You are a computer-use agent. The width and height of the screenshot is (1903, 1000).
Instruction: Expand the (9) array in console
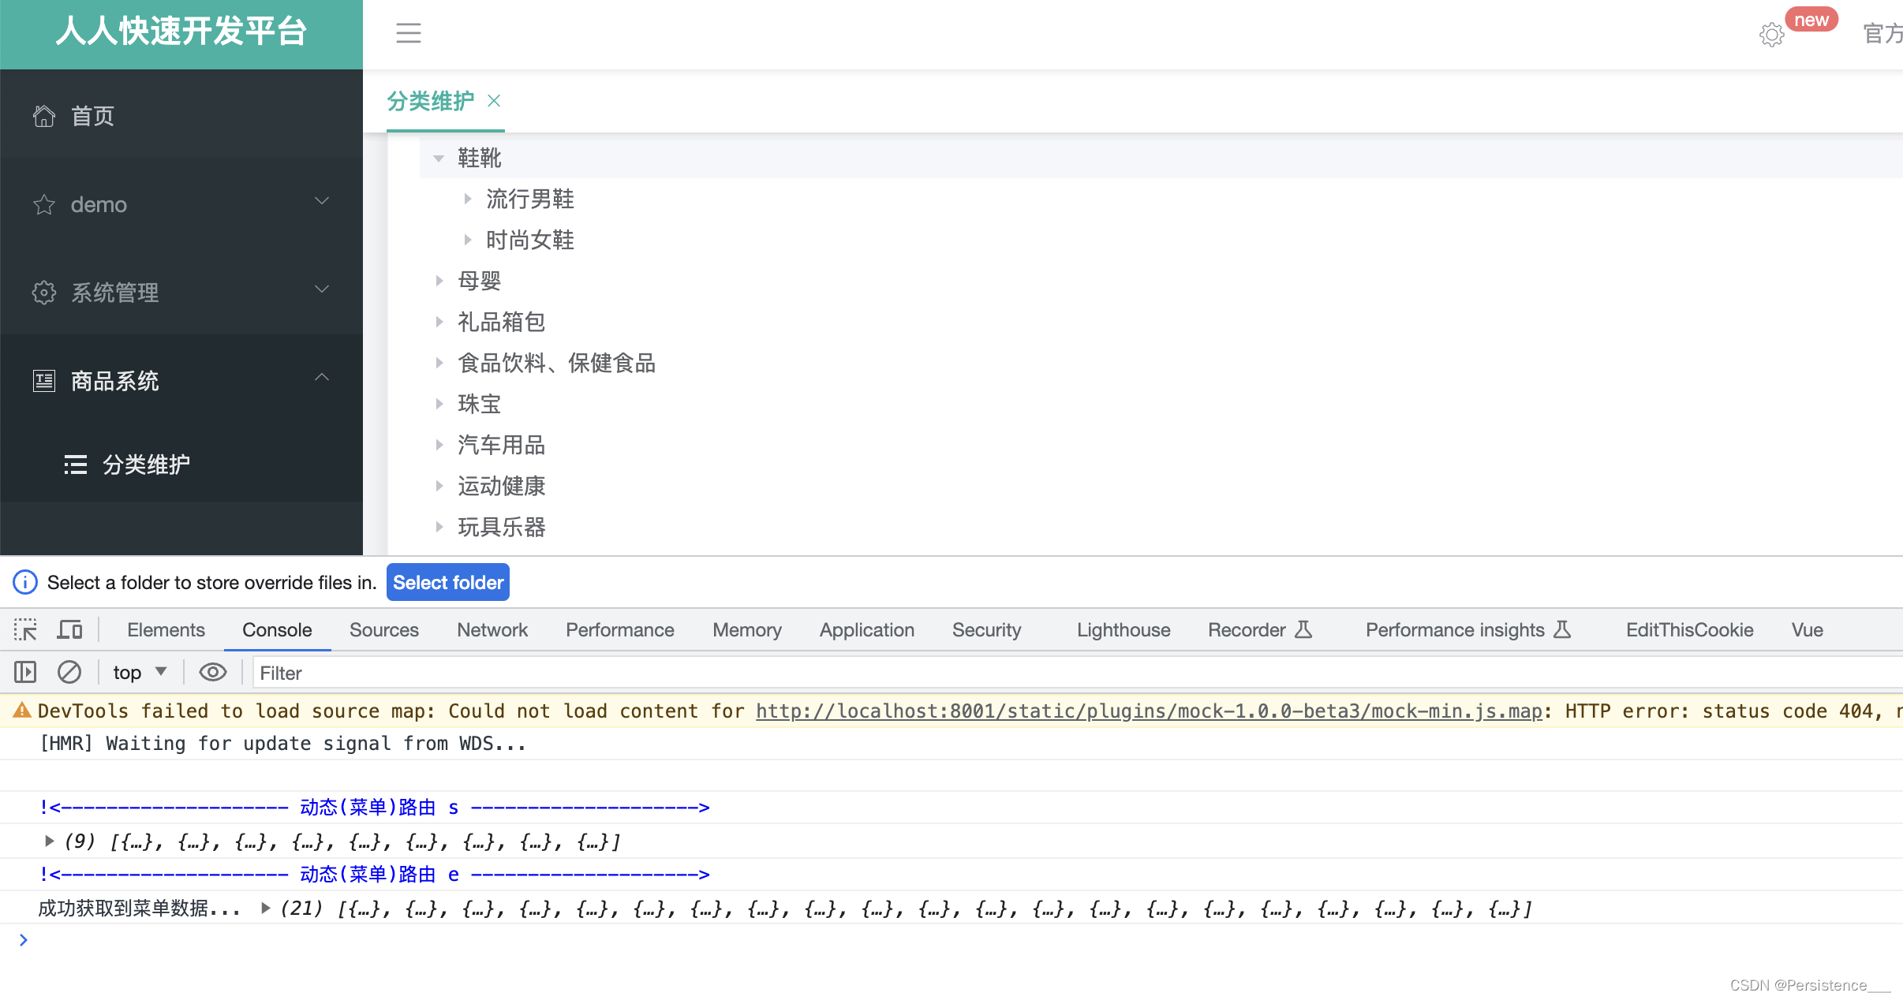pos(49,841)
